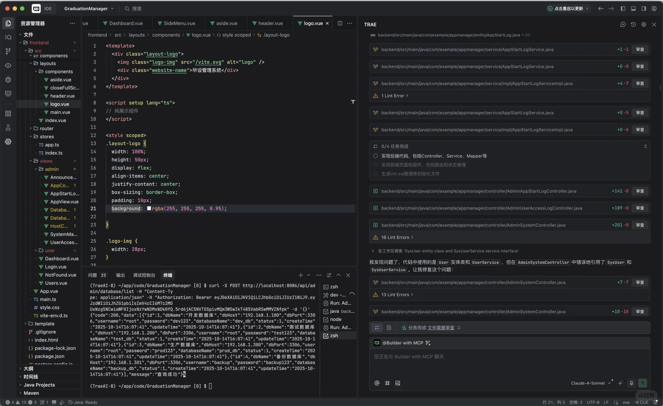Click the # context icon in chat
This screenshot has height=406, width=663.
tap(387, 383)
